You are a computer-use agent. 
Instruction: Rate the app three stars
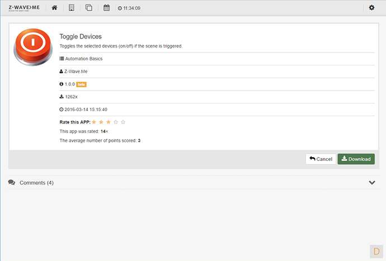point(109,122)
